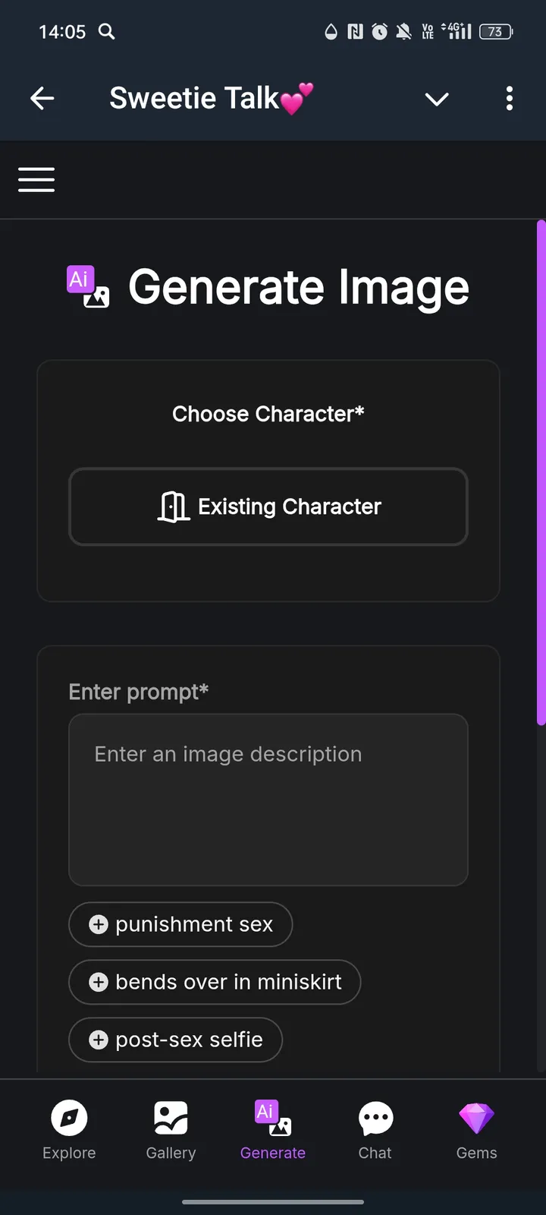Tap the back arrow in the header
The image size is (546, 1215).
(x=42, y=99)
